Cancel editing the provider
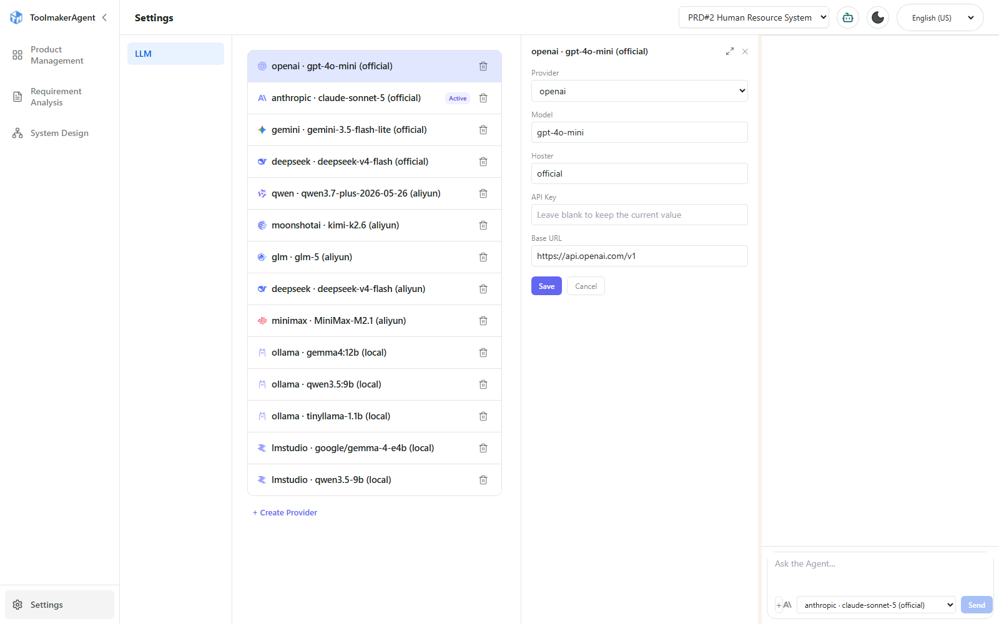The image size is (999, 624). pos(586,286)
